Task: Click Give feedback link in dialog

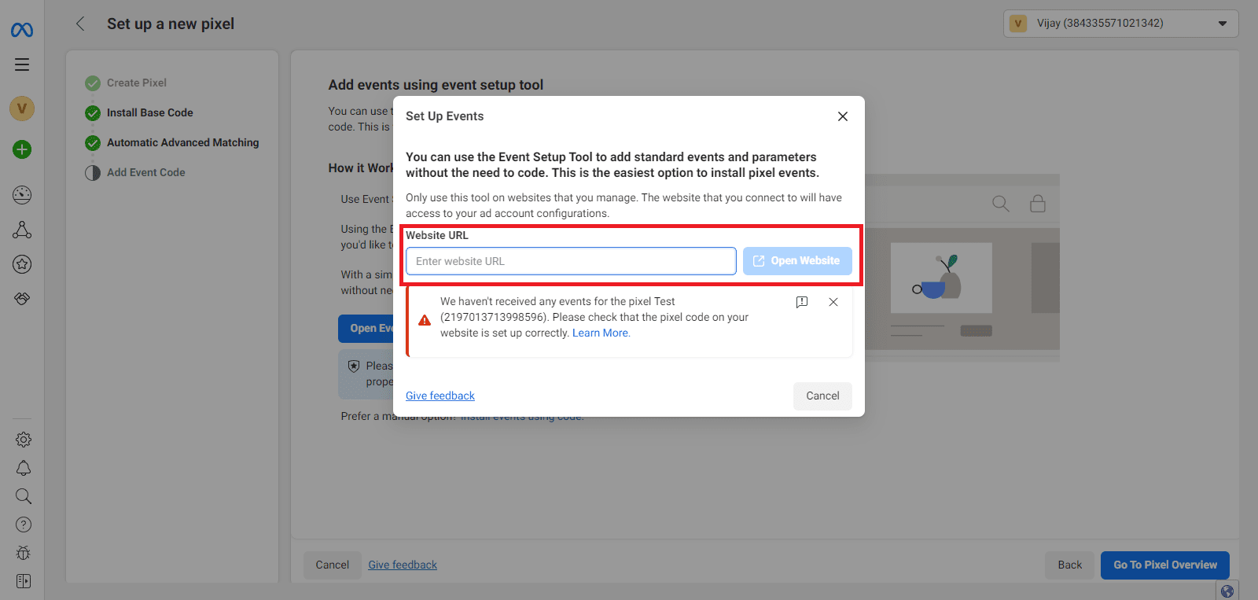Action: [440, 396]
